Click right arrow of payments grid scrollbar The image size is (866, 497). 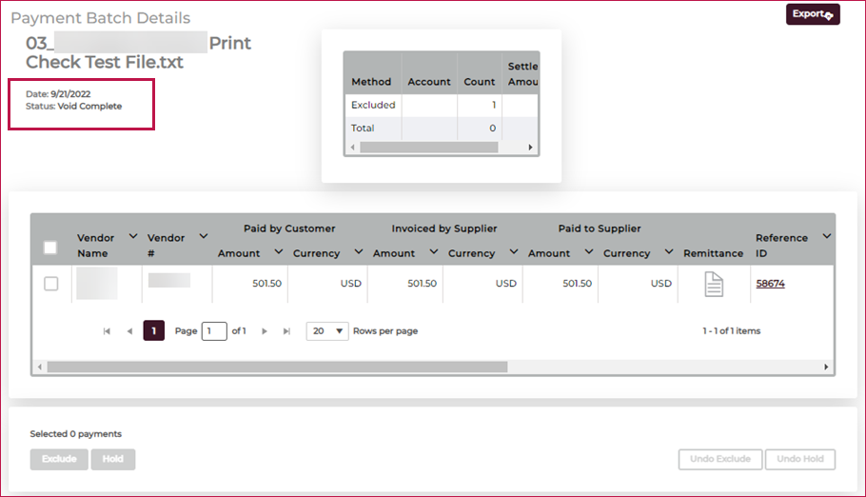(x=826, y=368)
